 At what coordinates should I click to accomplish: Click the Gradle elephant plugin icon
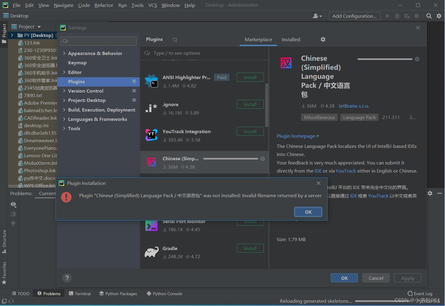151,252
